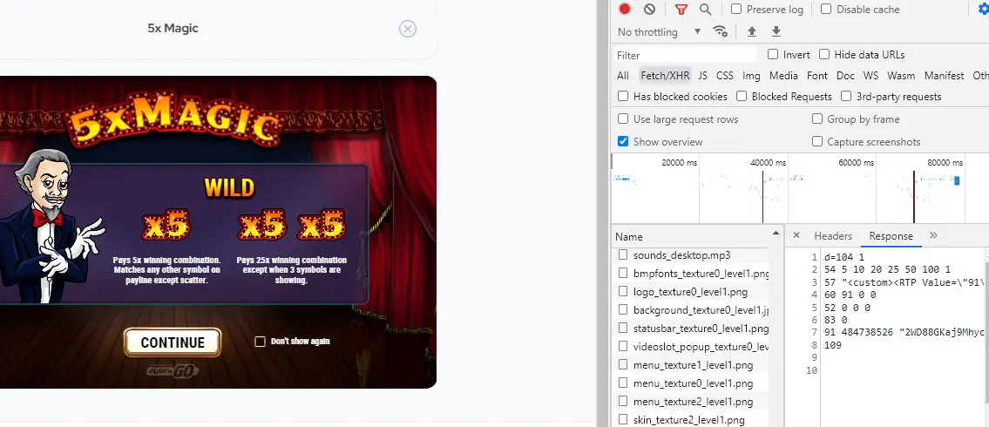Screen dimensions: 989x427
Task: Export HAR file download arrow
Action: click(776, 31)
